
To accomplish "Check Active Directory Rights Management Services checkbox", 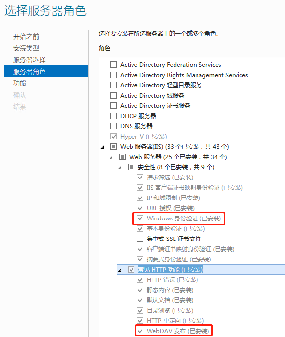I will tap(113, 75).
